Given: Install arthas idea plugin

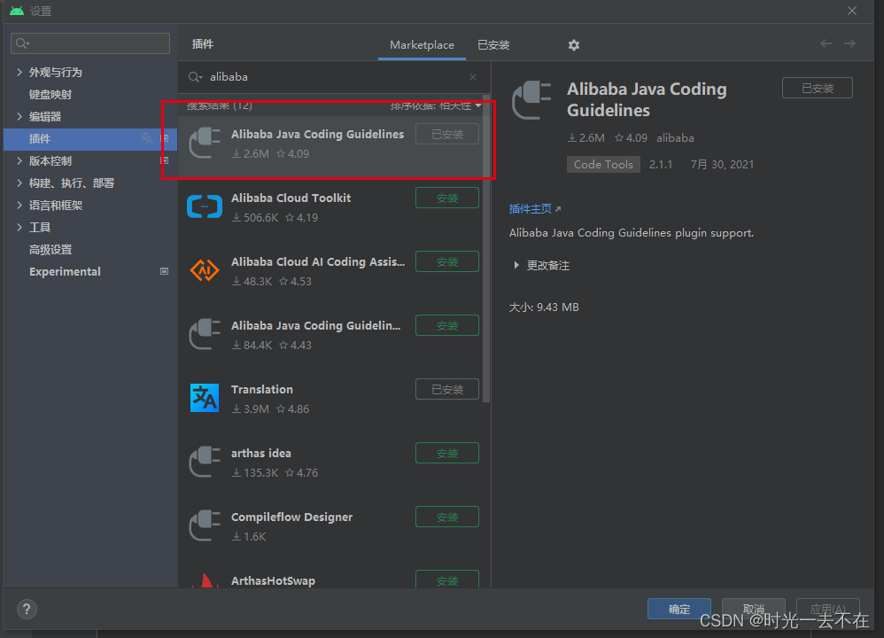Looking at the screenshot, I should 447,453.
